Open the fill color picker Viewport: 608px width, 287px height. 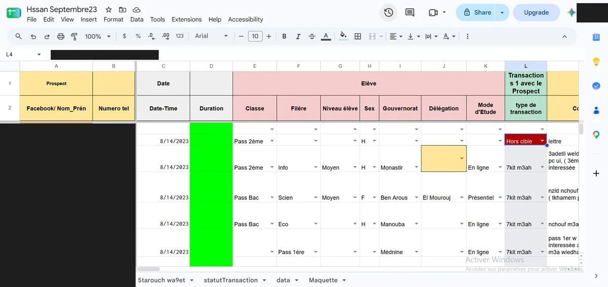tap(344, 36)
